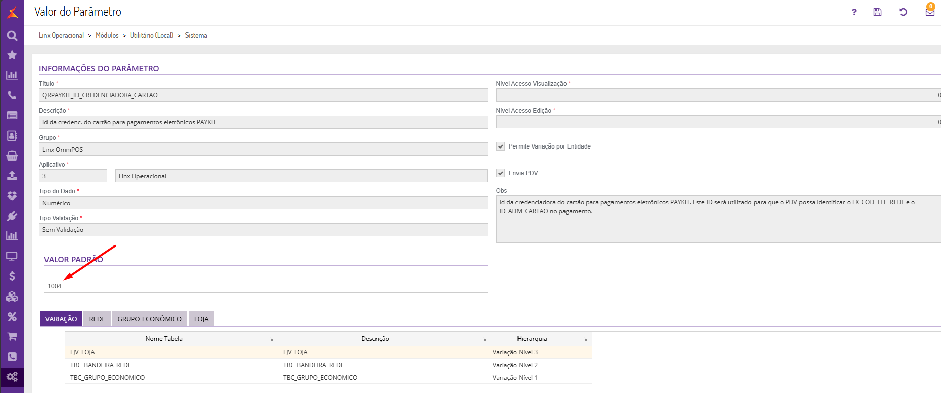Viewport: 941px width, 393px height.
Task: Open Hierarquia column filter
Action: [x=586, y=339]
